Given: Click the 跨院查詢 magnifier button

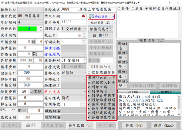Looking at the screenshot, I should pos(100,16).
